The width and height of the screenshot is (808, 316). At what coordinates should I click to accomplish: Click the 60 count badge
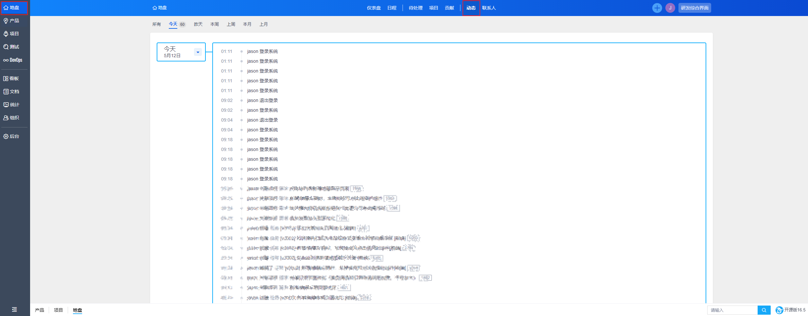182,25
